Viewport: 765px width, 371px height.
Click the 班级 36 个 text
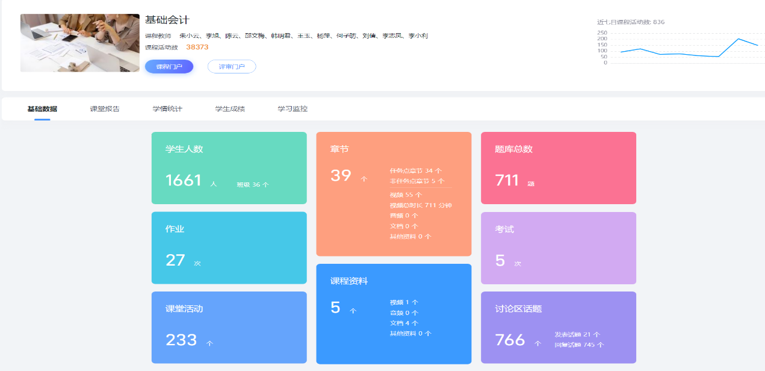tap(253, 184)
